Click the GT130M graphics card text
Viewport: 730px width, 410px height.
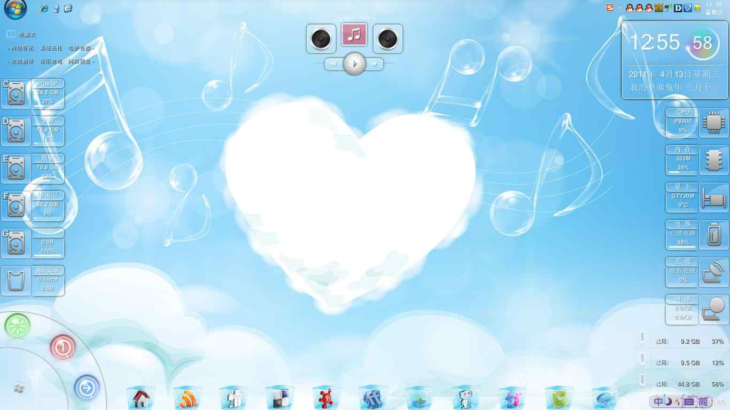pos(683,196)
